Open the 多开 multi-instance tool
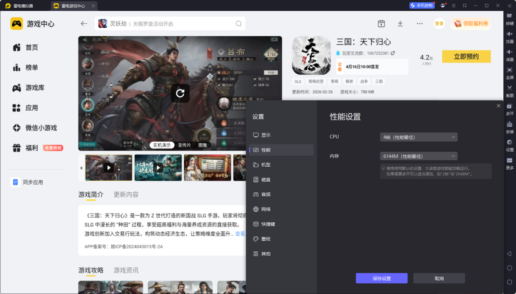 [509, 107]
